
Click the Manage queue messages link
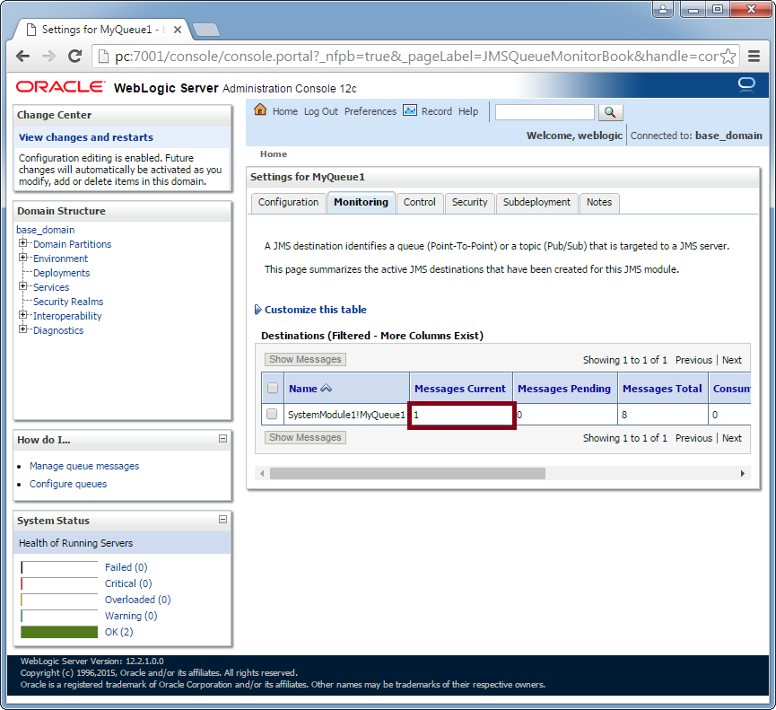pos(84,466)
